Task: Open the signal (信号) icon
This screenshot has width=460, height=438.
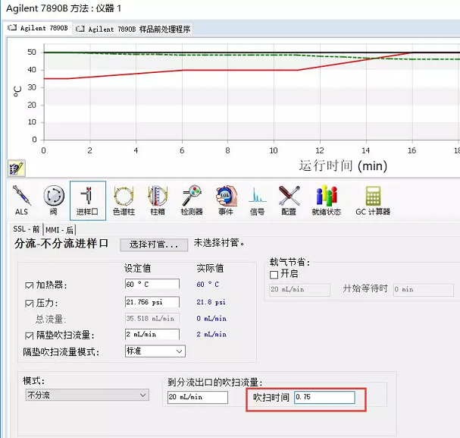Action: [x=258, y=200]
